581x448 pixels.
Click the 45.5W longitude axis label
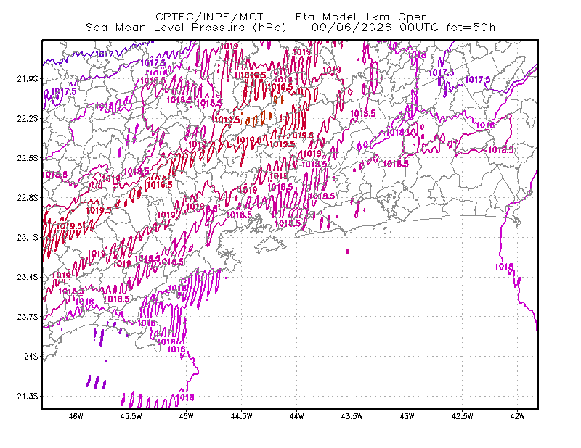tap(131, 416)
